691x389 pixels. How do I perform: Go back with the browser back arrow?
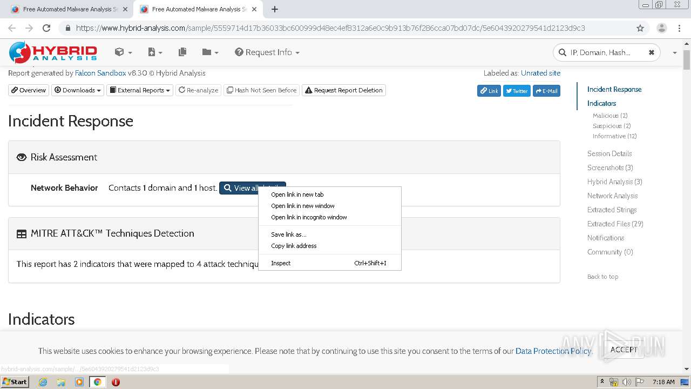click(12, 28)
